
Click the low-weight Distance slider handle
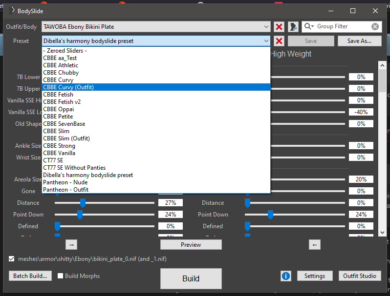pyautogui.click(x=83, y=202)
